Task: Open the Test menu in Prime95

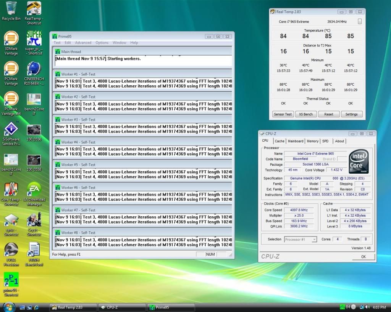Action: 57,43
